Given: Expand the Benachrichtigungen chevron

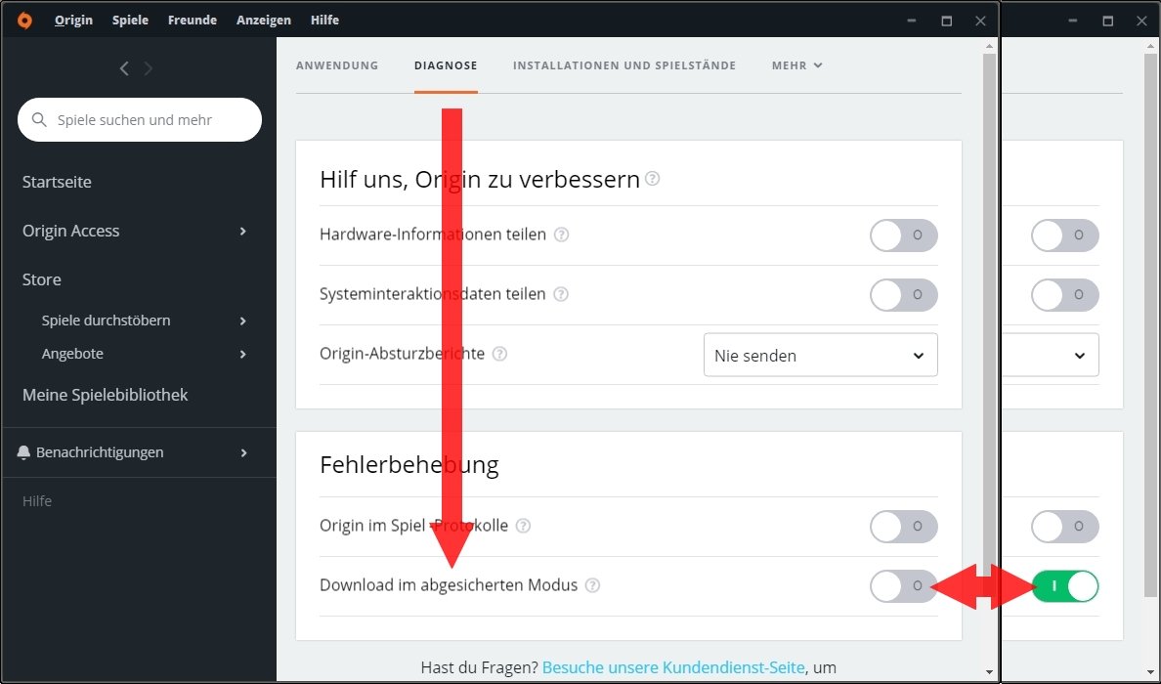Looking at the screenshot, I should click(x=243, y=453).
